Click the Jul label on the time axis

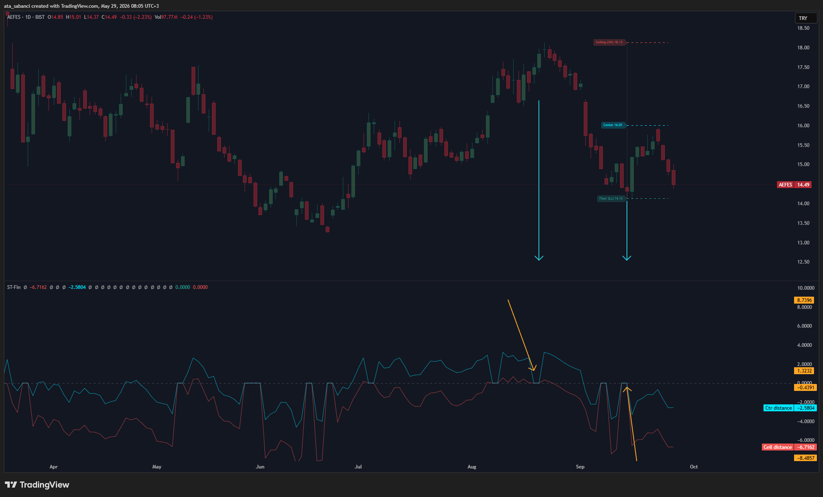(358, 467)
